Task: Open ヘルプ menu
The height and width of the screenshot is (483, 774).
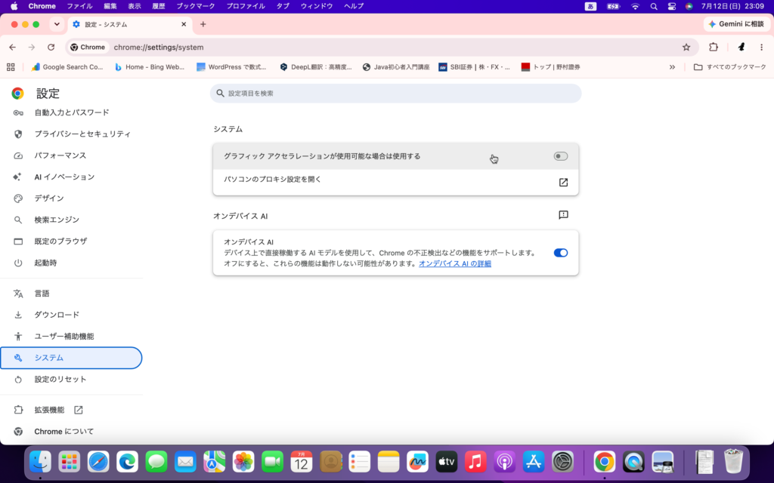Action: click(x=354, y=6)
